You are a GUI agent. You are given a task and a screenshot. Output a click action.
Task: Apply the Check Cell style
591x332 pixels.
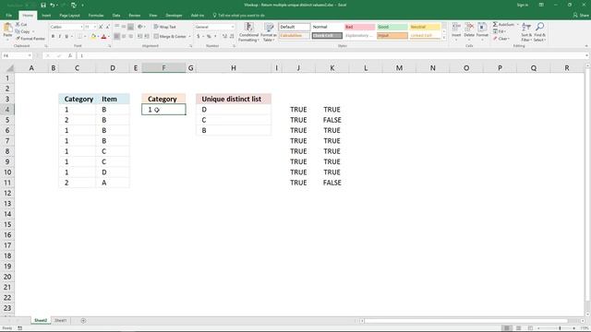[327, 36]
